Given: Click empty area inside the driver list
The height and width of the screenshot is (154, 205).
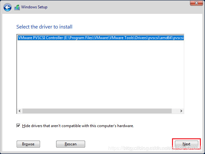Looking at the screenshot, I should 100,74.
